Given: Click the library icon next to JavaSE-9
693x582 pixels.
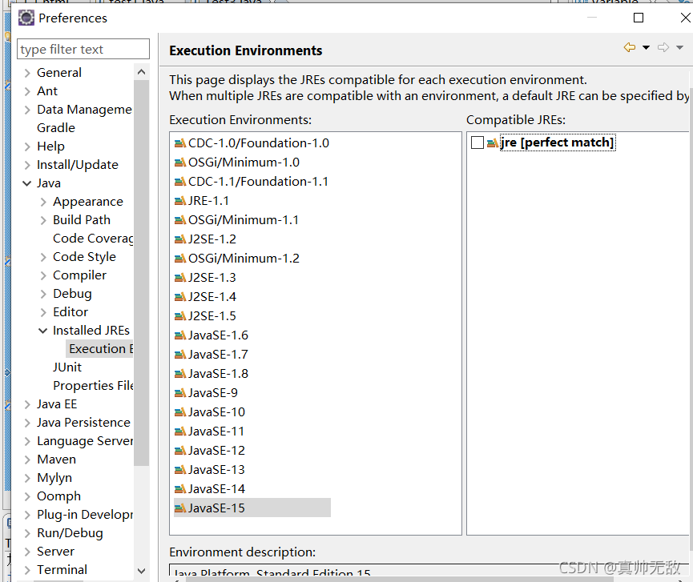Looking at the screenshot, I should [180, 392].
